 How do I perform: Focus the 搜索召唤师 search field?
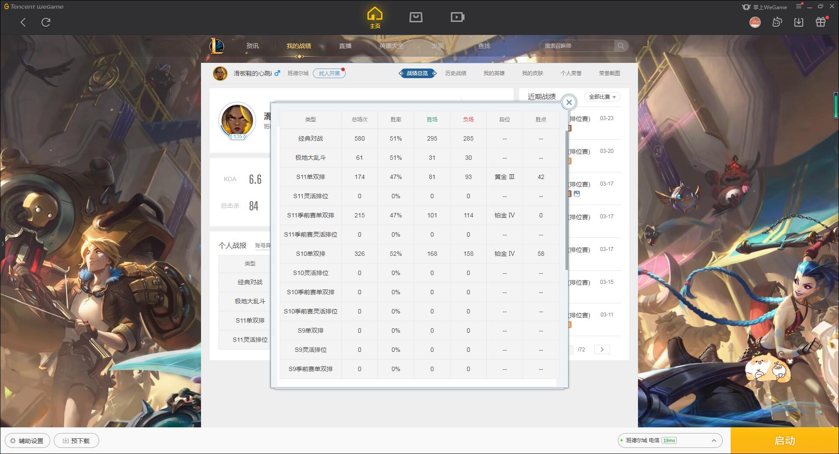coord(577,46)
